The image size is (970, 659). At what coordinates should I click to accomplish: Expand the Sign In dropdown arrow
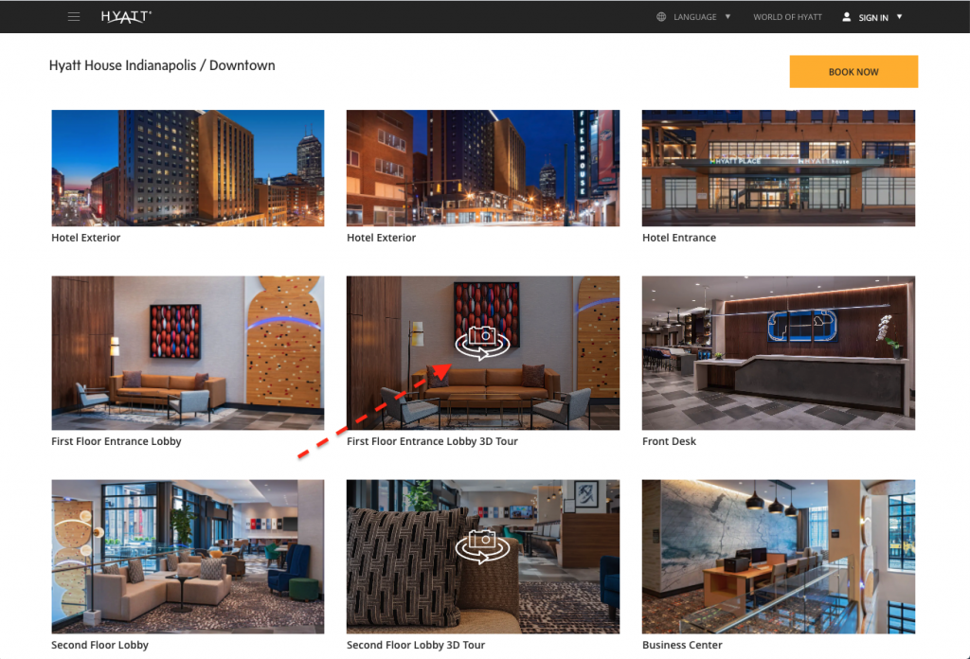[900, 17]
